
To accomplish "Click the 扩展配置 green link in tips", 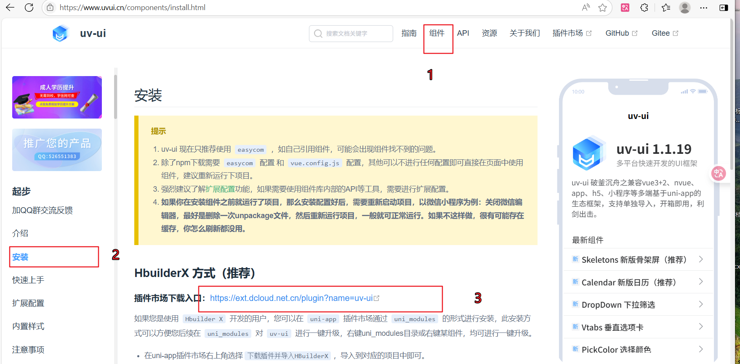I will 220,189.
